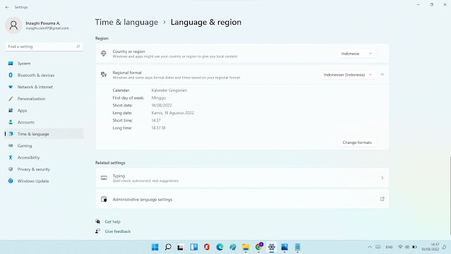Image resolution: width=451 pixels, height=254 pixels.
Task: Restore down the Settings window
Action: (x=431, y=5)
